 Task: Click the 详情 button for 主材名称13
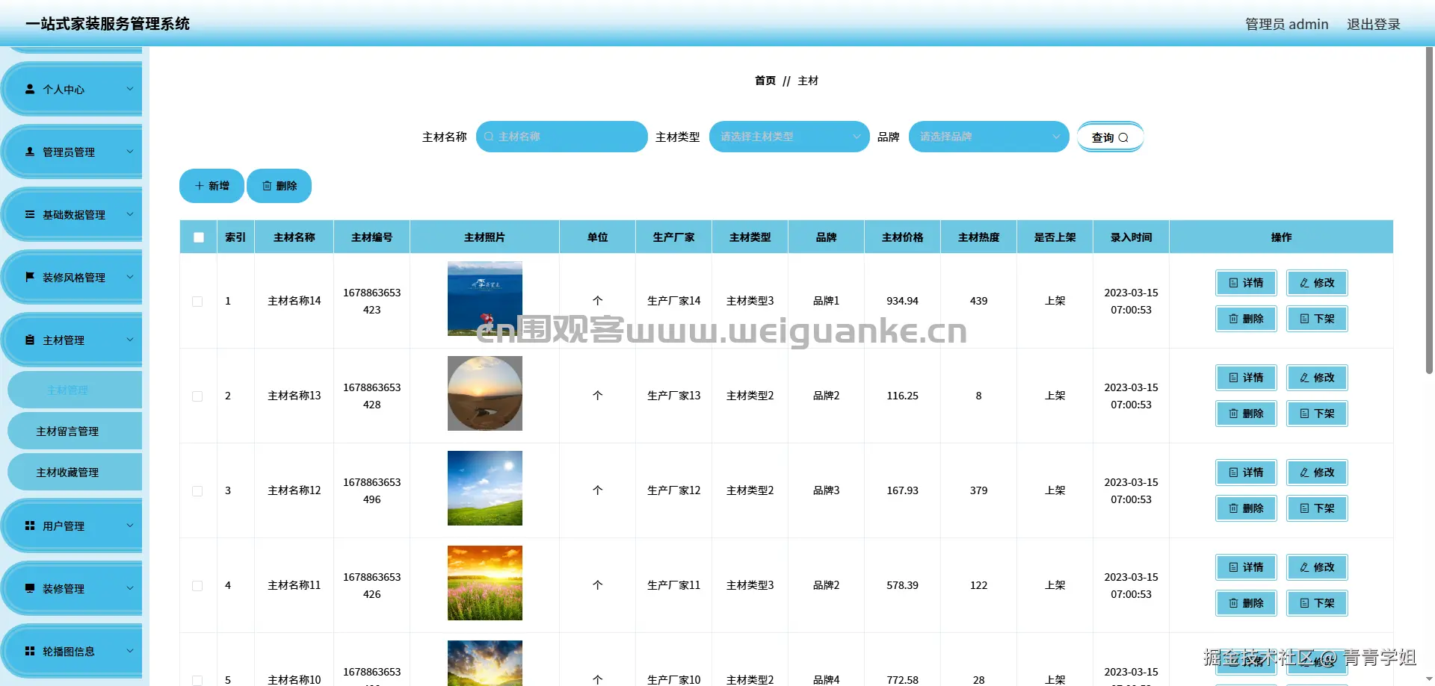point(1246,378)
